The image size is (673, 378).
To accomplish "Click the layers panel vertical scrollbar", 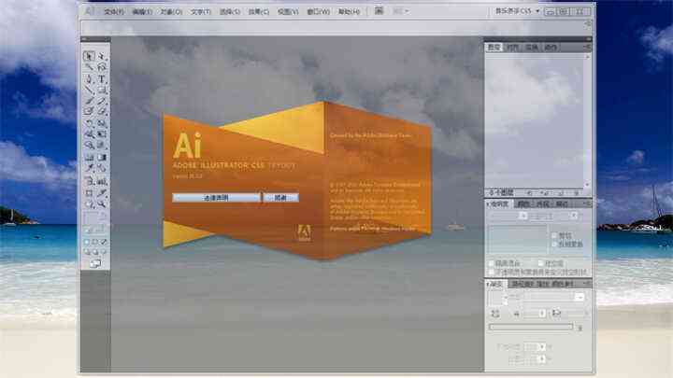I will coord(588,120).
